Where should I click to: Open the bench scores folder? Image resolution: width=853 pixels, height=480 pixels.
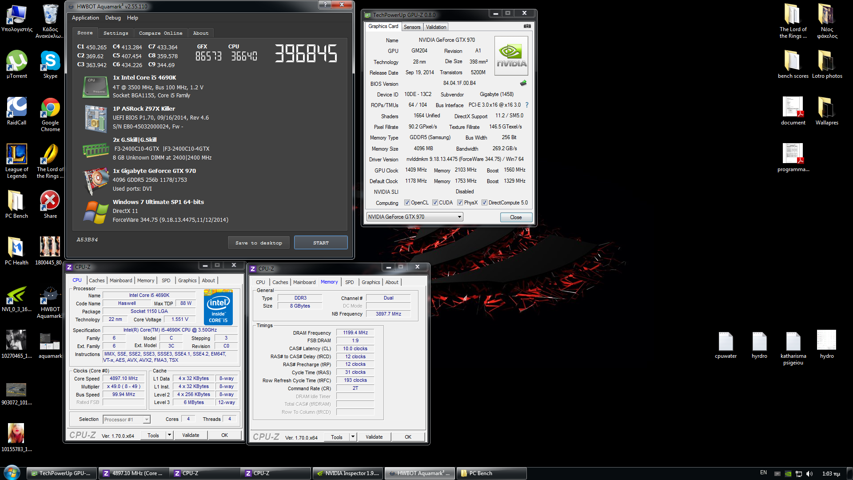(x=793, y=64)
